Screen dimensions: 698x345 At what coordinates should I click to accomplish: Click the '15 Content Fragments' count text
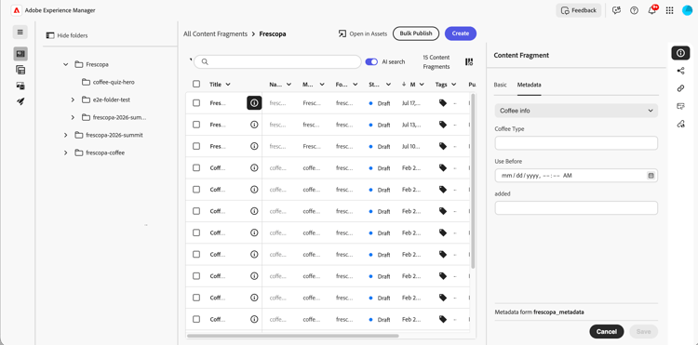coord(436,62)
